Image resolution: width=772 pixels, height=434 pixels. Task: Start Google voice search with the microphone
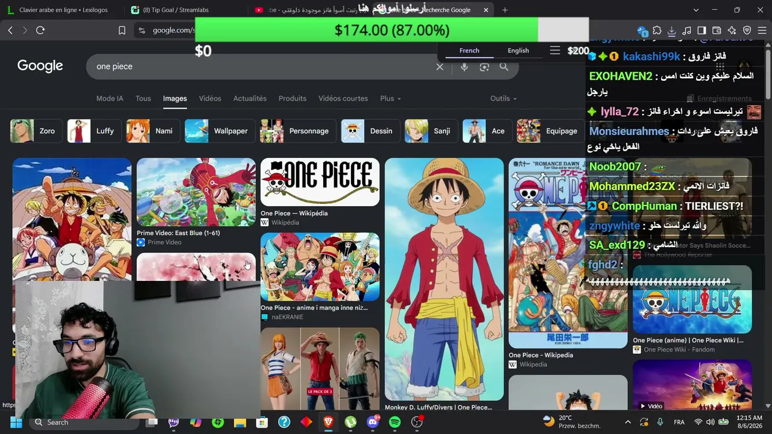[x=464, y=66]
